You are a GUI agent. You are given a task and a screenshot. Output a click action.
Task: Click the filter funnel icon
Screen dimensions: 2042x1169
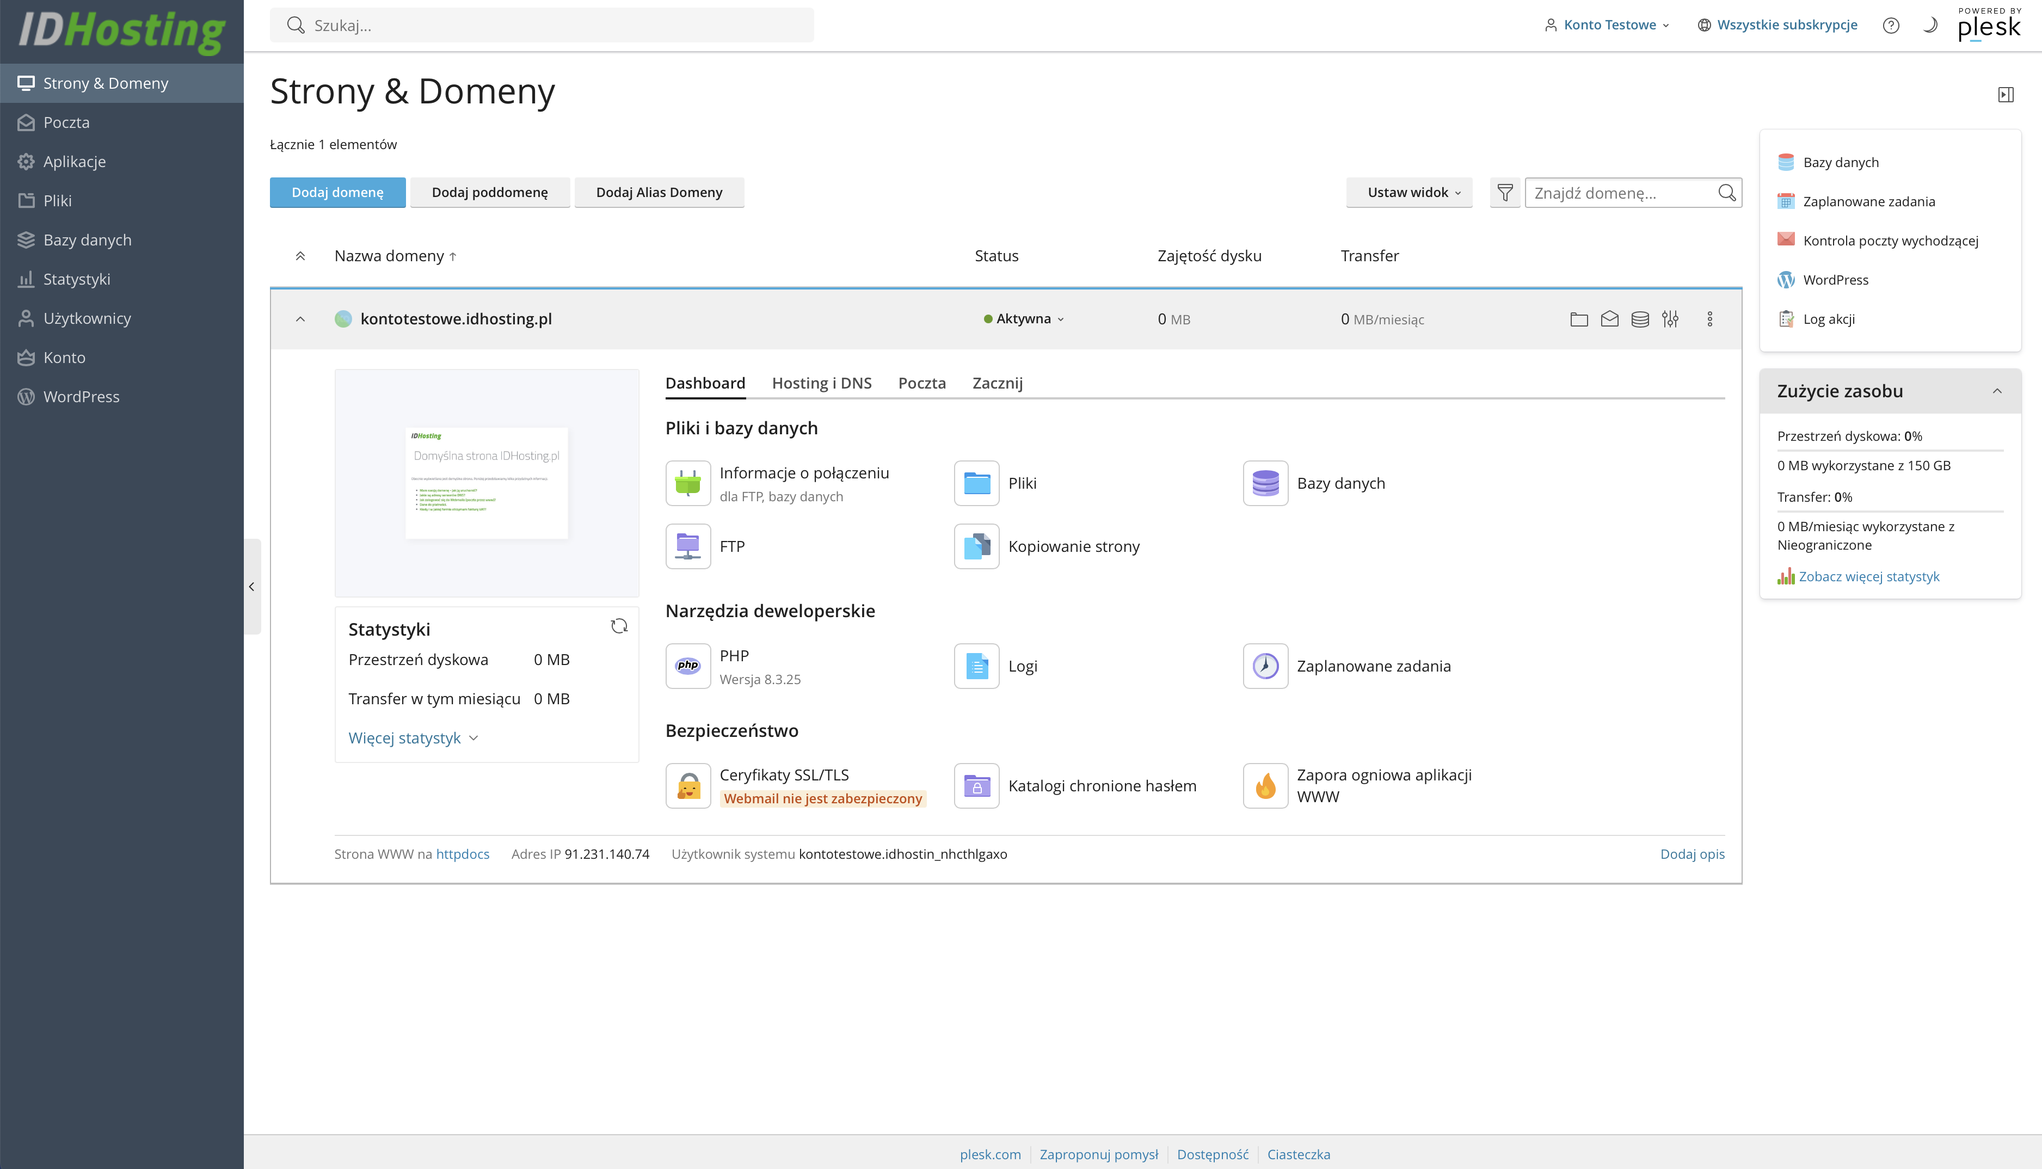click(1505, 193)
